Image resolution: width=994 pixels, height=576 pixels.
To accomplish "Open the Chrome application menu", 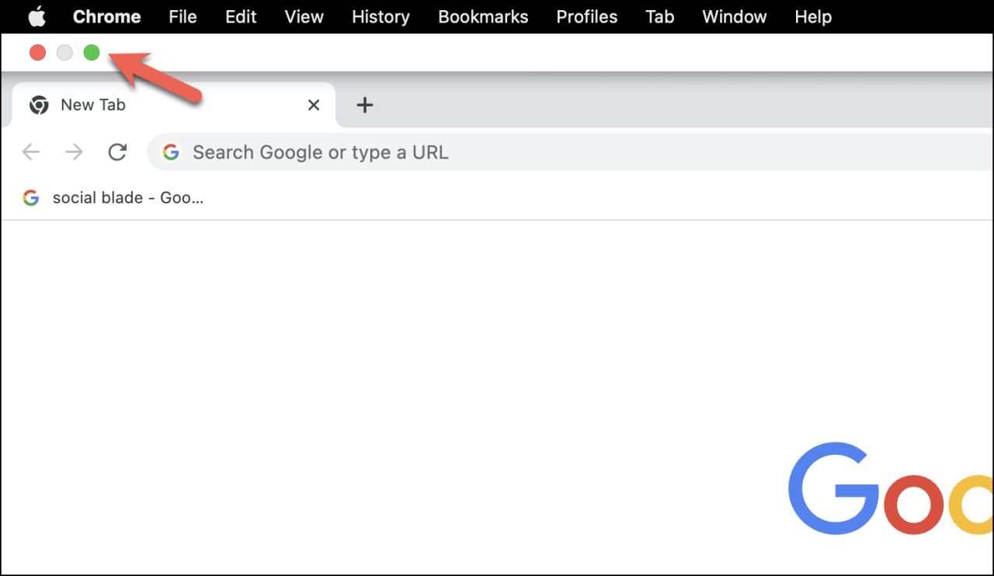I will click(106, 16).
